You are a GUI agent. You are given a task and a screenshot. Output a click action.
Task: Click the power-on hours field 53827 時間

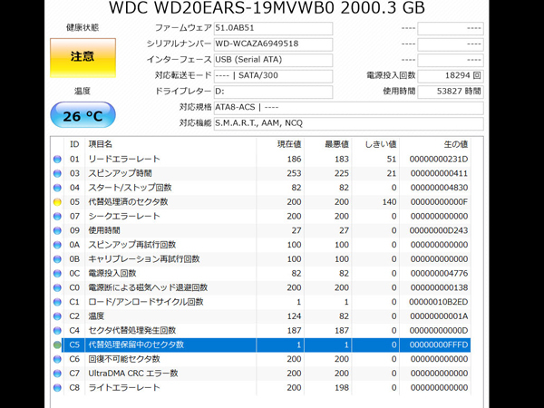(x=451, y=92)
